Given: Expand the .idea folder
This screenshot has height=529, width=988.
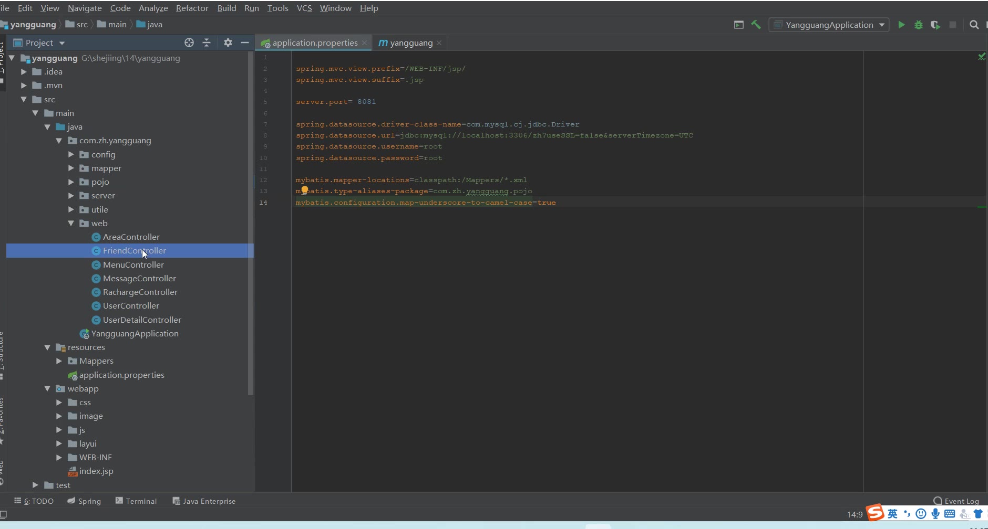Looking at the screenshot, I should tap(24, 72).
